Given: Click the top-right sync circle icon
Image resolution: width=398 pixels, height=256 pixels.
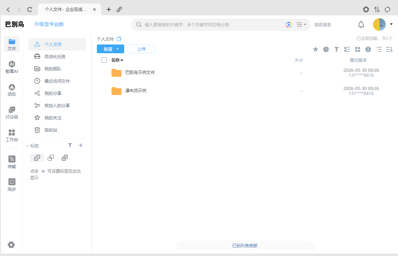Looking at the screenshot, I should (x=387, y=9).
